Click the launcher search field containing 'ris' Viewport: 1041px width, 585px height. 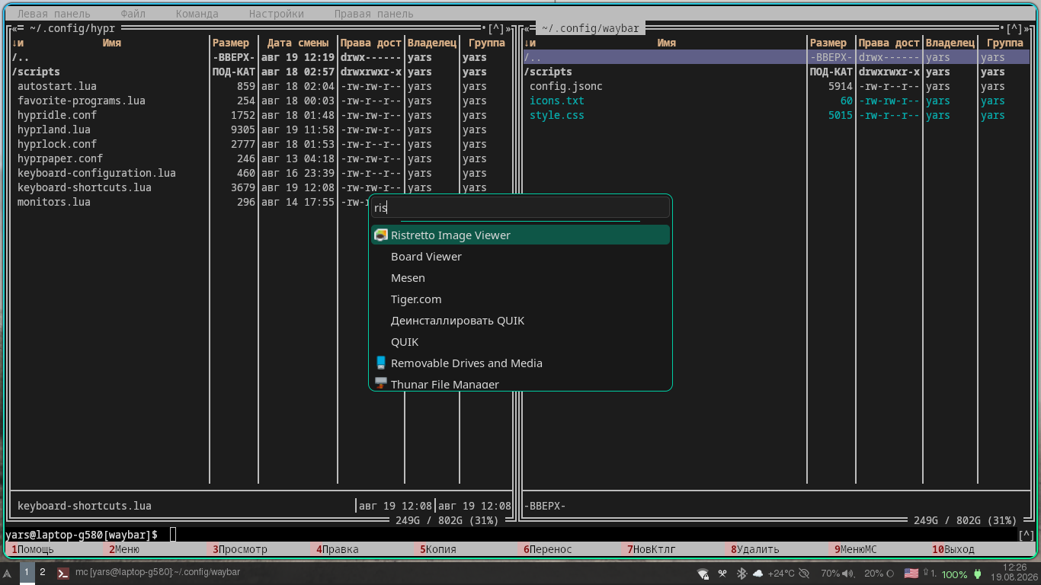pos(520,207)
